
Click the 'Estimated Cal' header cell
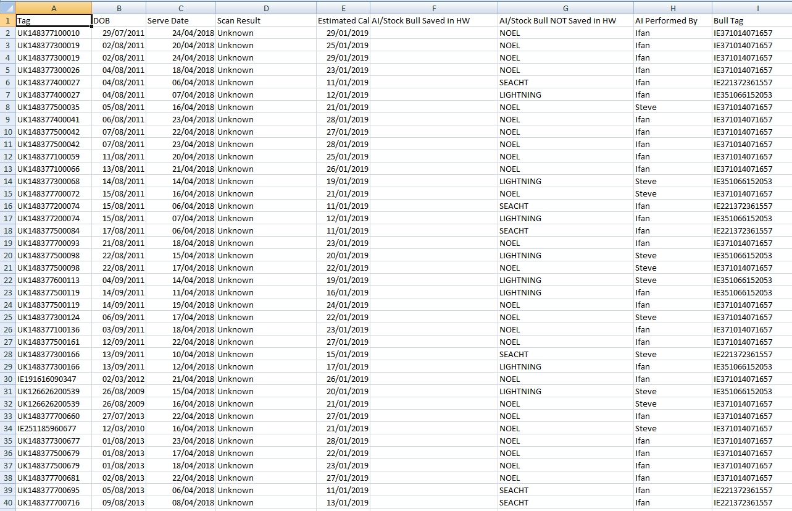(x=343, y=20)
